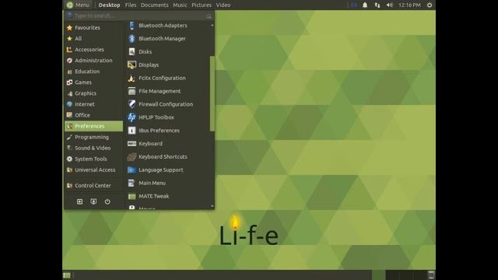The width and height of the screenshot is (498, 280).
Task: Open Desktop shortcut in top panel
Action: tap(109, 5)
